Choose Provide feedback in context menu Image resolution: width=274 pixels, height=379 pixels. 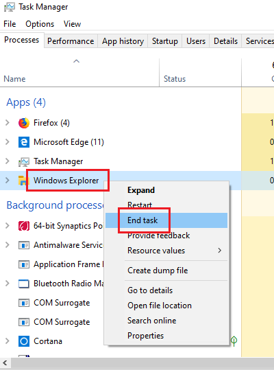pyautogui.click(x=166, y=236)
